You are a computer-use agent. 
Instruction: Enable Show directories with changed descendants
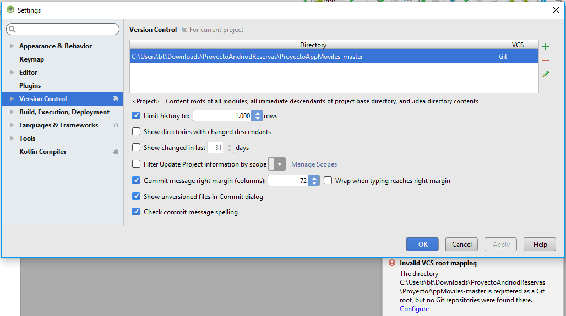coord(136,131)
